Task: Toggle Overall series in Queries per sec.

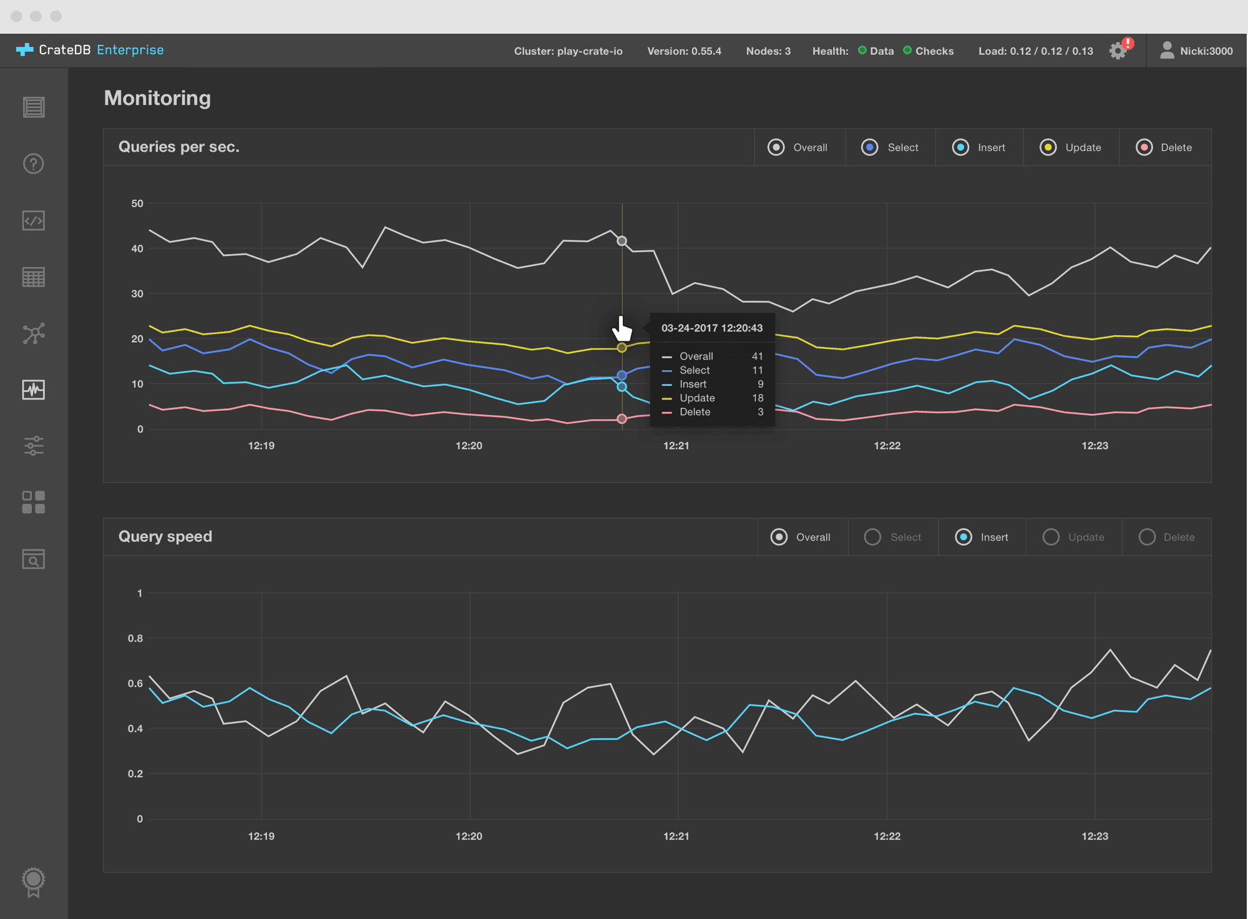Action: [x=776, y=147]
